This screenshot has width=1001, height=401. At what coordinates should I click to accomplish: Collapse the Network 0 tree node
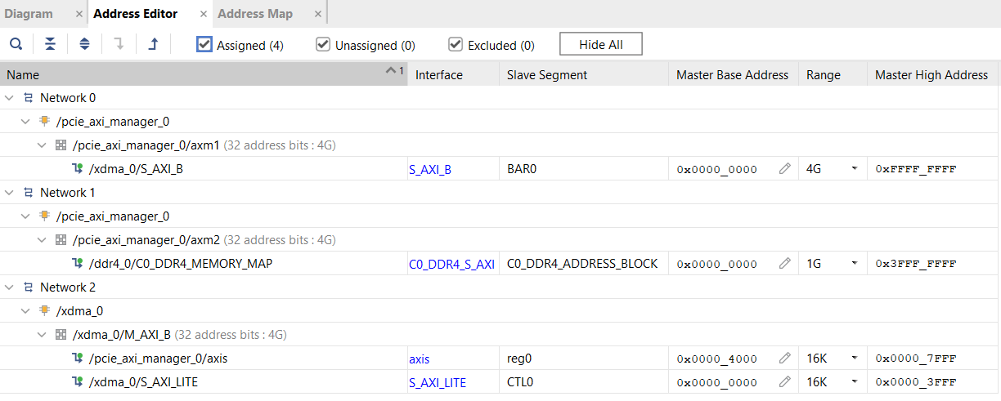(x=9, y=98)
